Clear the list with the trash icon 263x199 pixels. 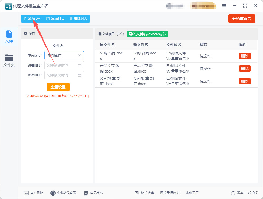point(71,19)
